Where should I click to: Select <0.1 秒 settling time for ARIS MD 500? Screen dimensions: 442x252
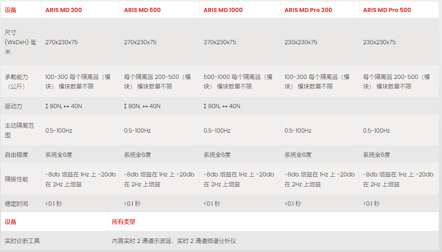pyautogui.click(x=132, y=203)
